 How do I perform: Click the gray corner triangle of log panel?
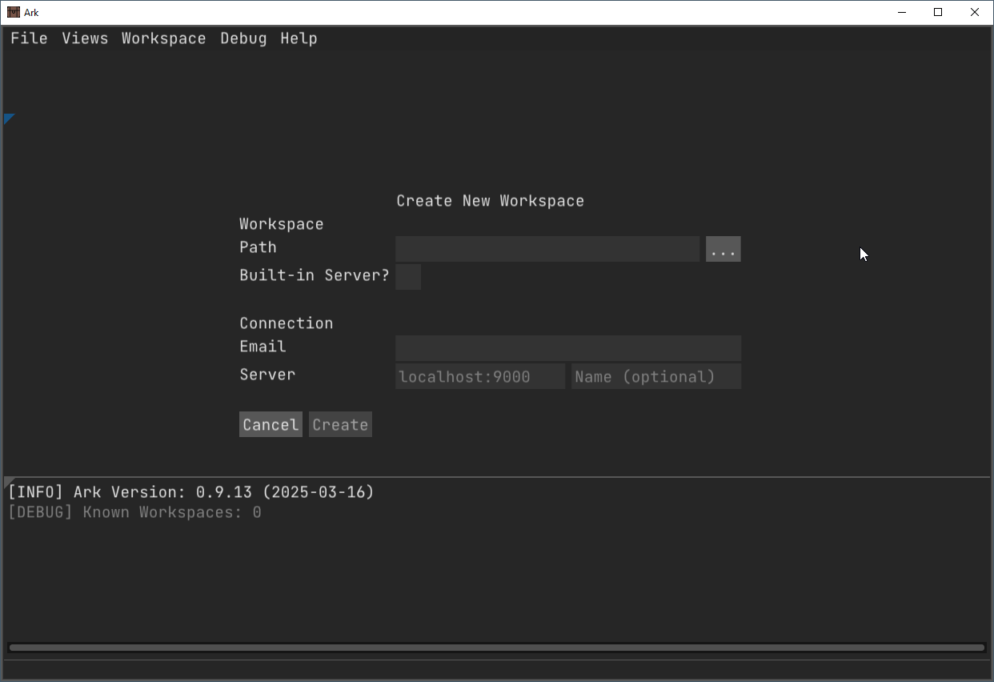point(7,481)
